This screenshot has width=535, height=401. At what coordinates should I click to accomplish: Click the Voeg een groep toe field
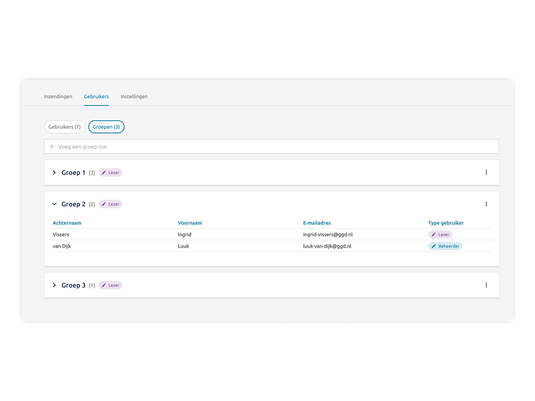[272, 147]
